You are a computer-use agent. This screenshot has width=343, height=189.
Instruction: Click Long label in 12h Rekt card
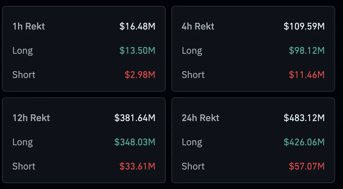pos(23,142)
